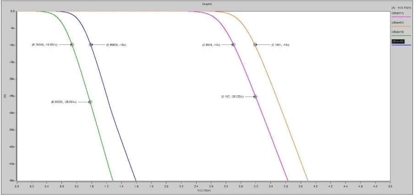
Task: Click the VOLTS(V) x-axis title
Action: click(204, 191)
